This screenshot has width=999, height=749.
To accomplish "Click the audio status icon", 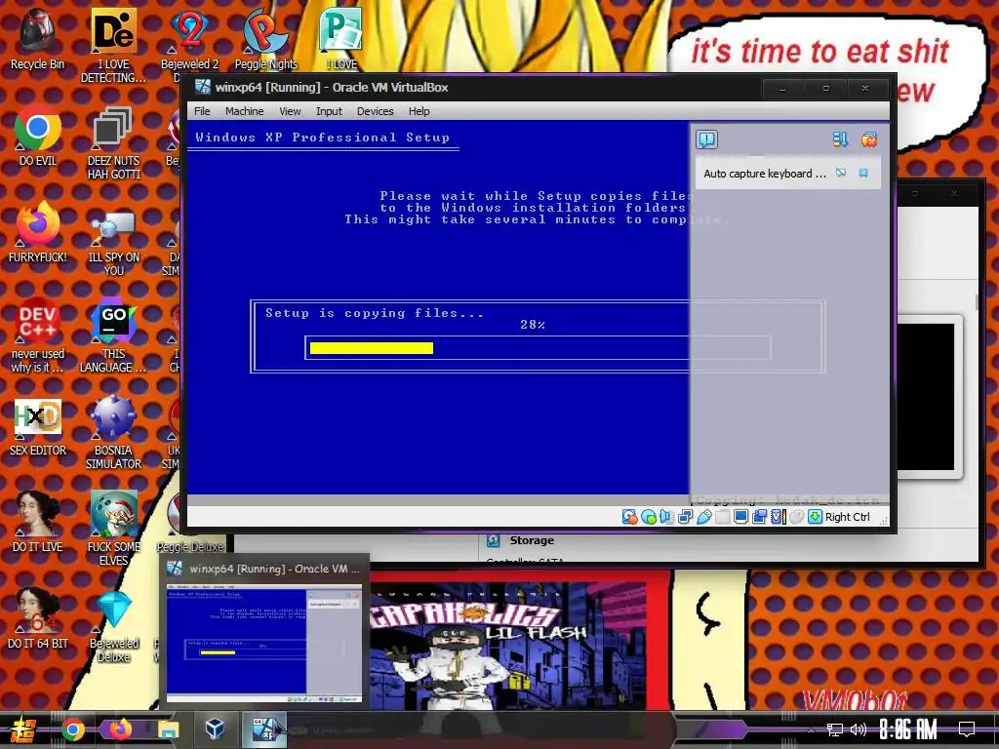I will (666, 517).
